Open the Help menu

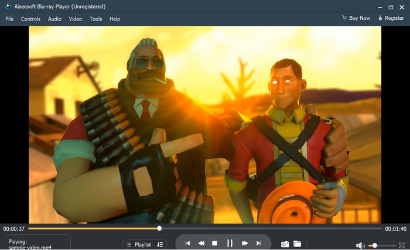115,19
